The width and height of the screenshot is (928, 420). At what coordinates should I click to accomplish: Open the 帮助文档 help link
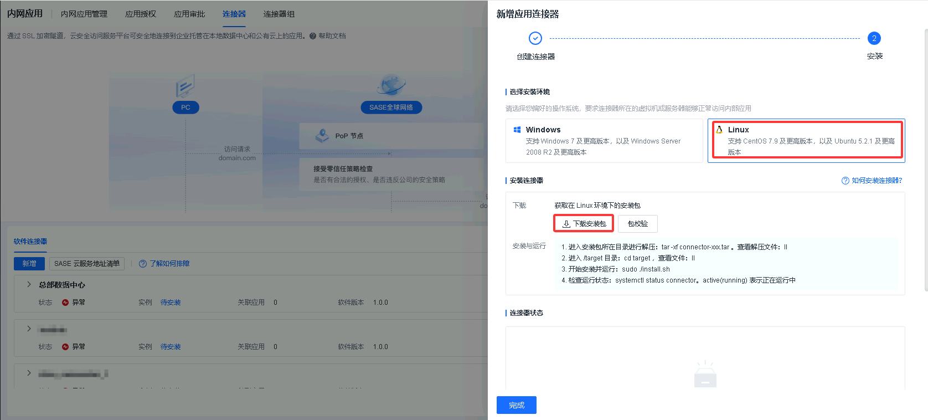332,36
